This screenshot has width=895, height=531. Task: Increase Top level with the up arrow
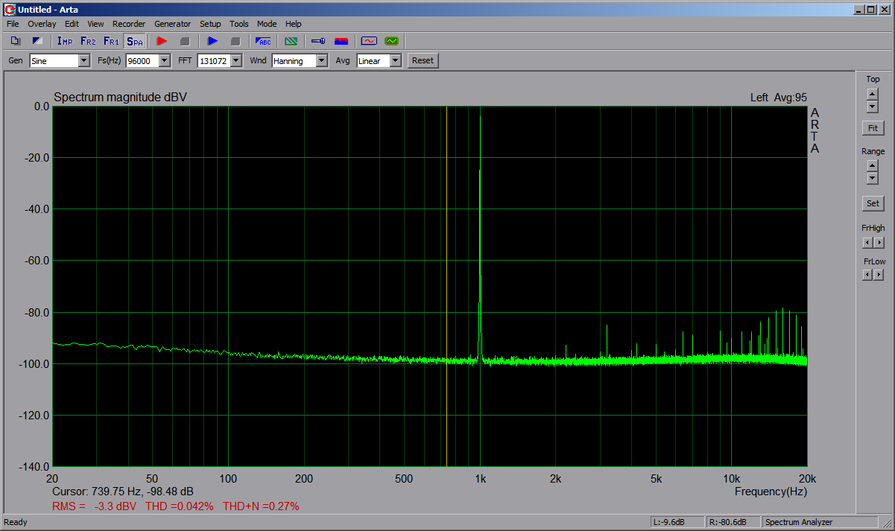(x=873, y=94)
